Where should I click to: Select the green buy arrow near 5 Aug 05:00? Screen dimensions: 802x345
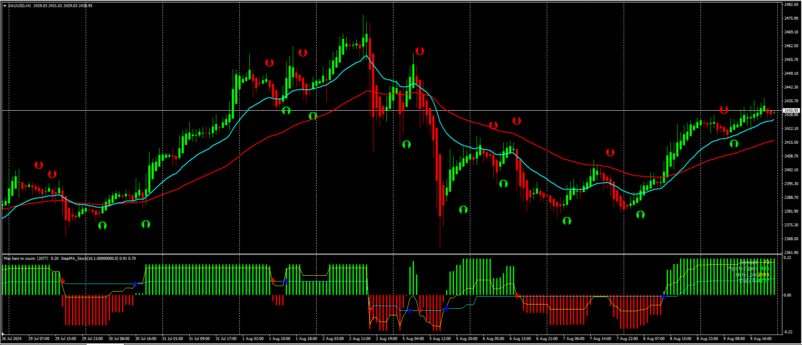coord(406,145)
